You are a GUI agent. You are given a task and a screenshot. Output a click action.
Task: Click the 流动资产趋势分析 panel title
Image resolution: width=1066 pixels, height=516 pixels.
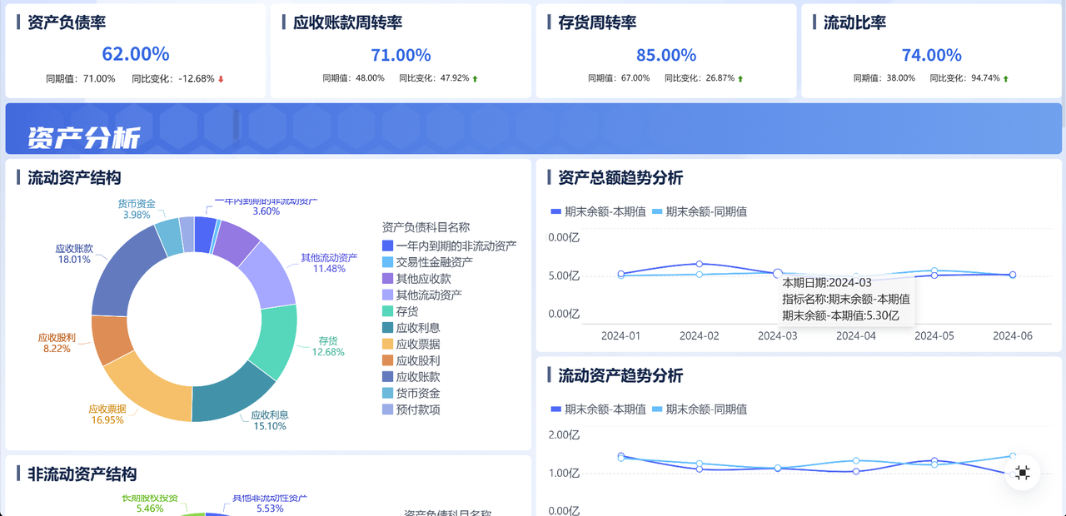pos(620,375)
